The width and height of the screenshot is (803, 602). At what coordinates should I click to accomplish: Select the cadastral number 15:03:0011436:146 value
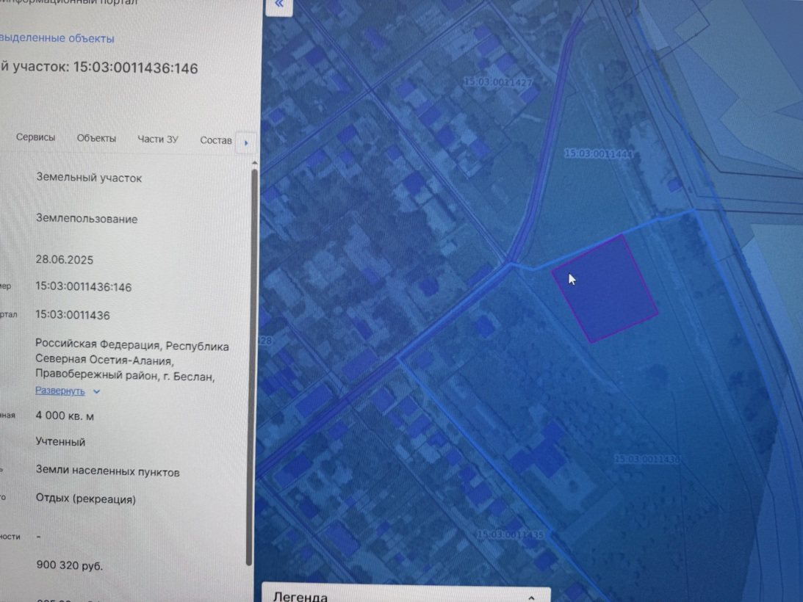point(84,286)
